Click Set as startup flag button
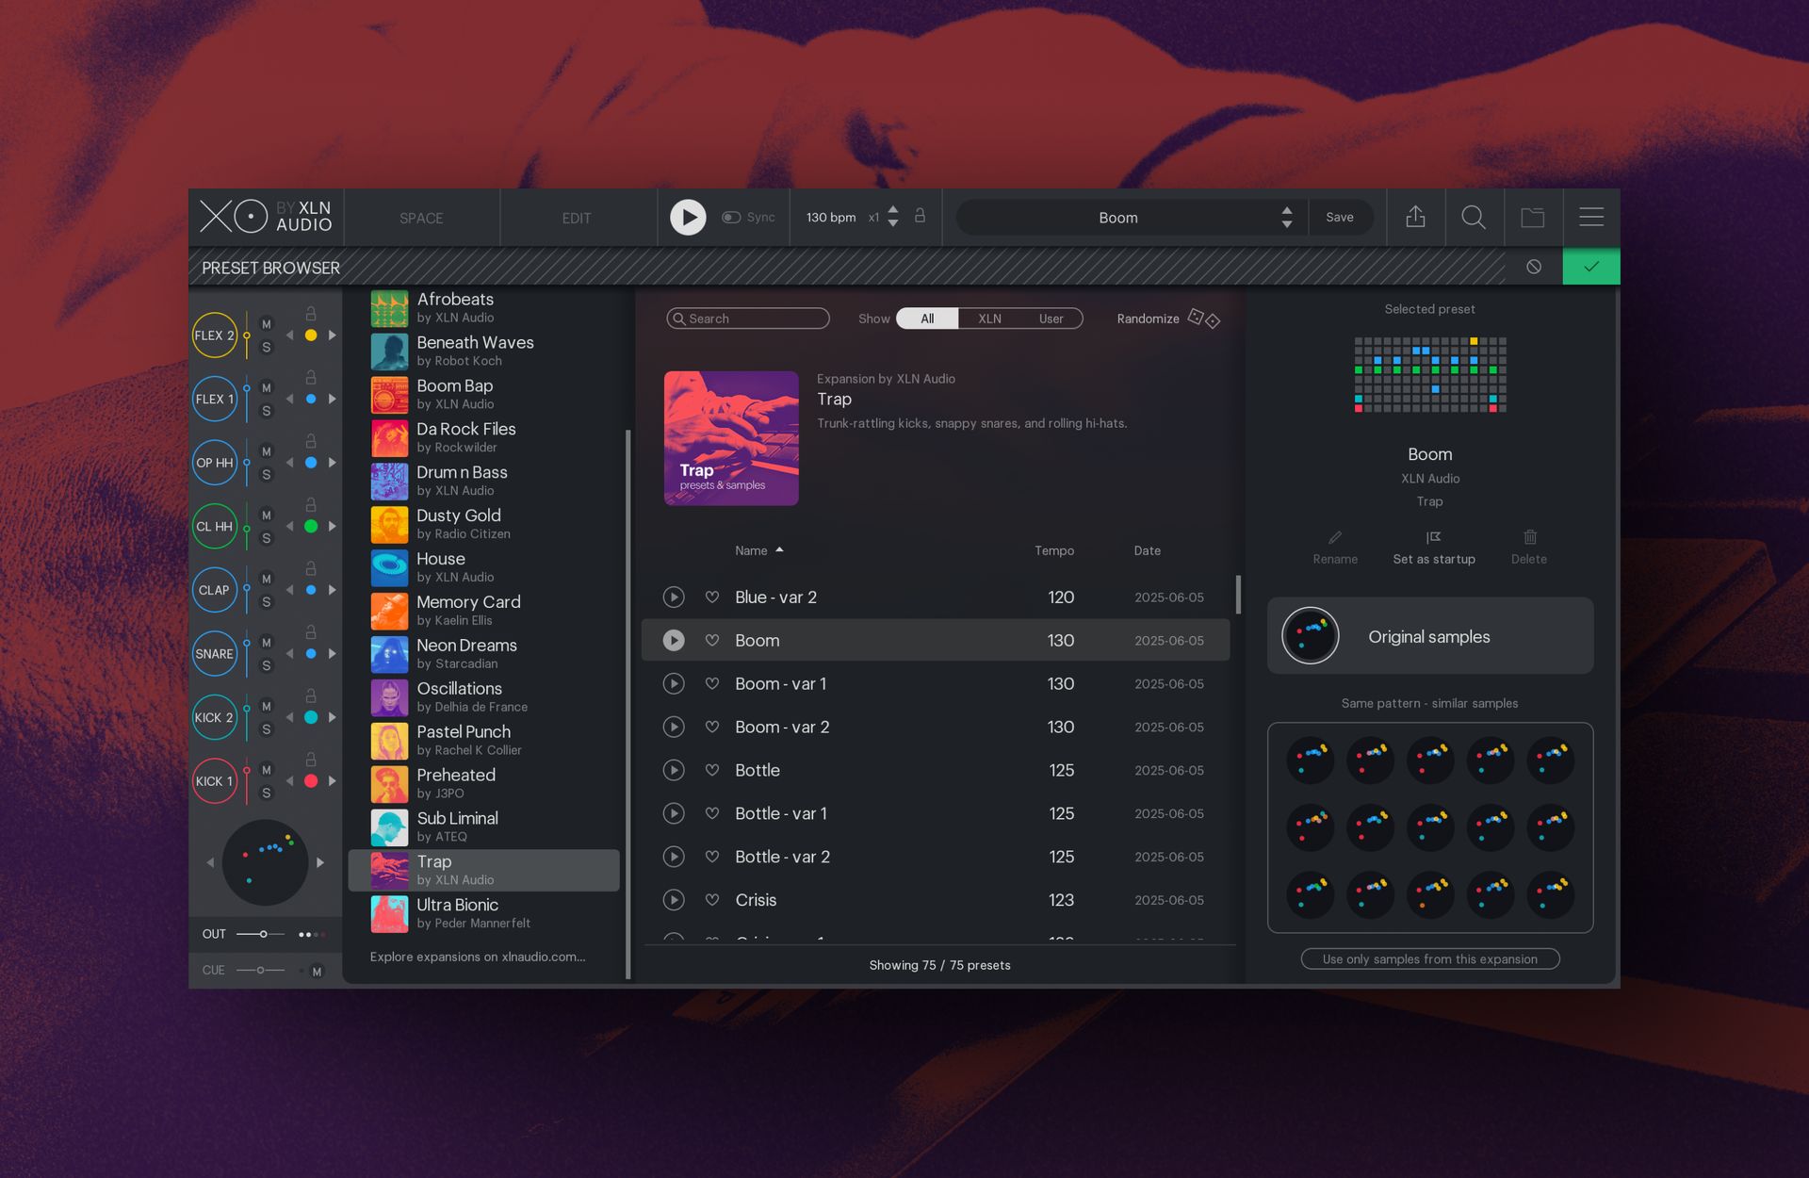This screenshot has width=1809, height=1178. 1434,547
